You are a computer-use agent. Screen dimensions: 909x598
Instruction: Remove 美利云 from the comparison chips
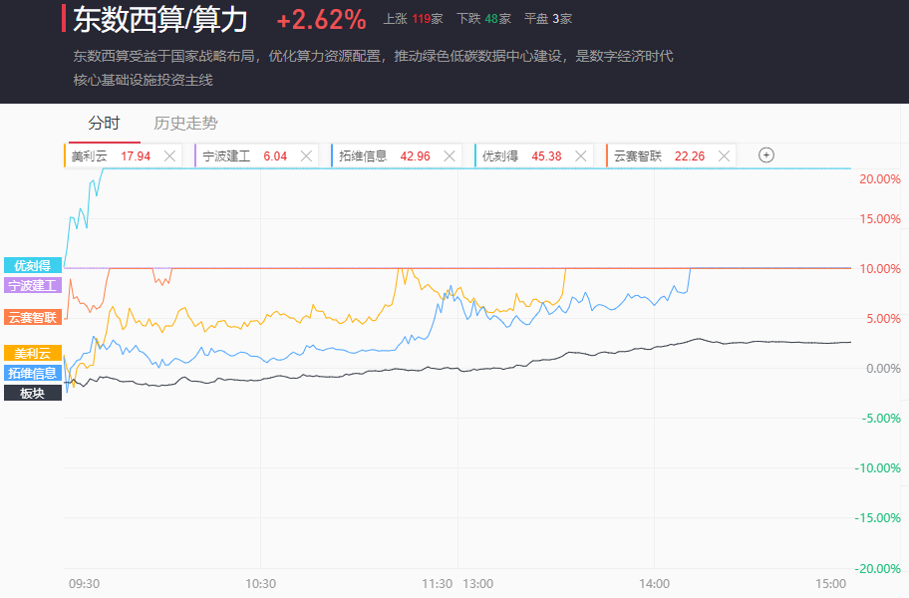tap(169, 155)
